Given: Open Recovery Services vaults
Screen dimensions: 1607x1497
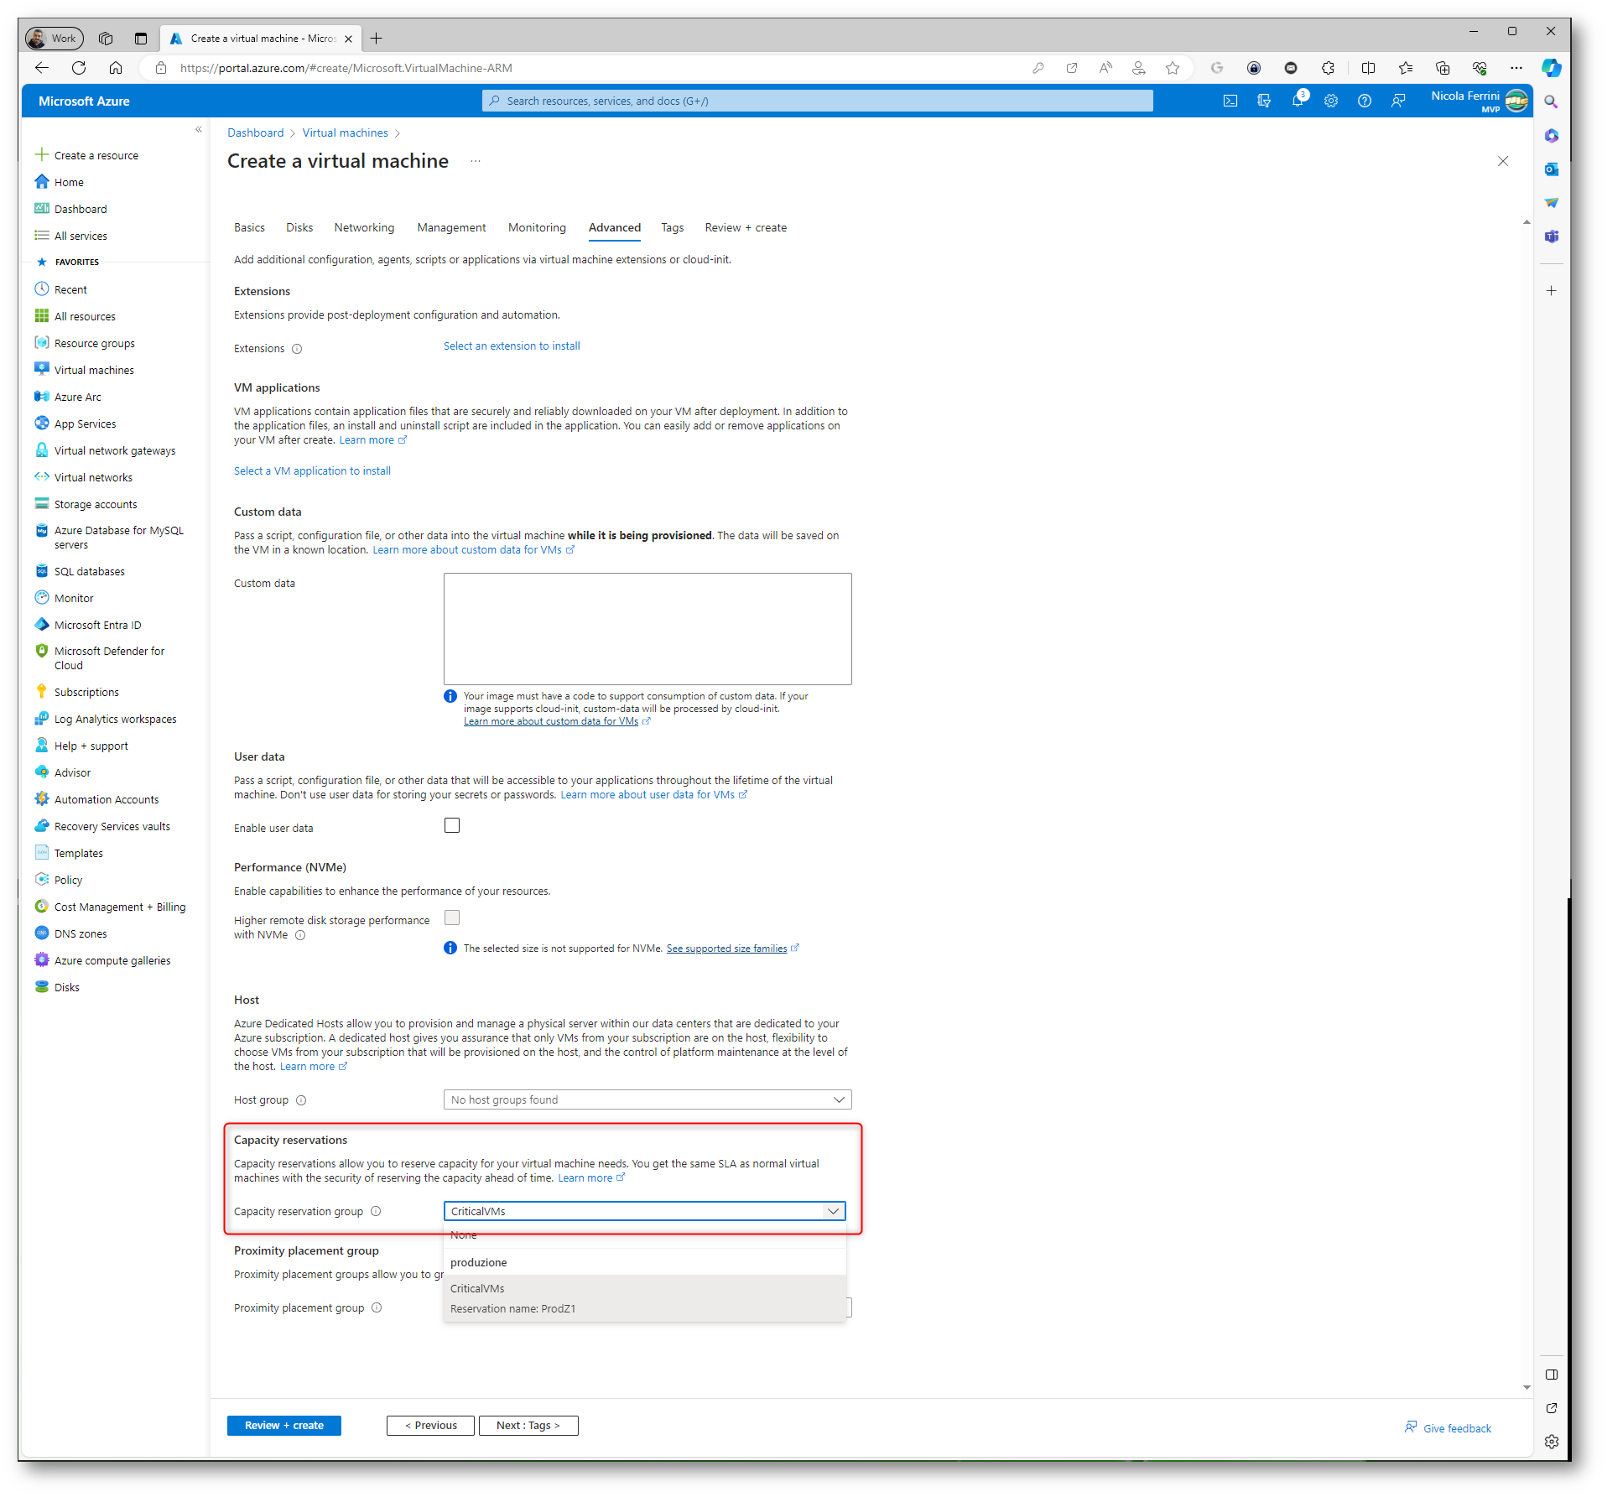Looking at the screenshot, I should point(112,826).
